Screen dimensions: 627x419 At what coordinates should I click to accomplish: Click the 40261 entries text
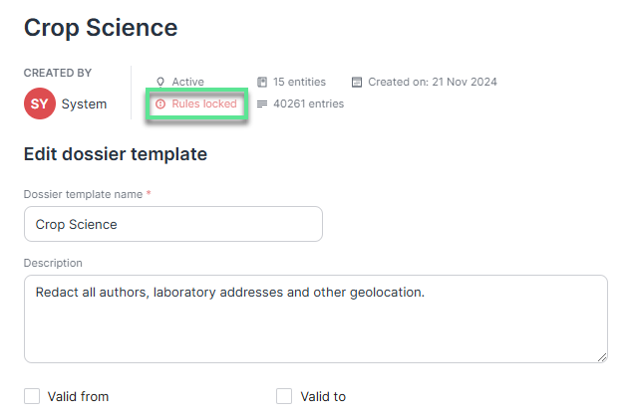coord(309,104)
